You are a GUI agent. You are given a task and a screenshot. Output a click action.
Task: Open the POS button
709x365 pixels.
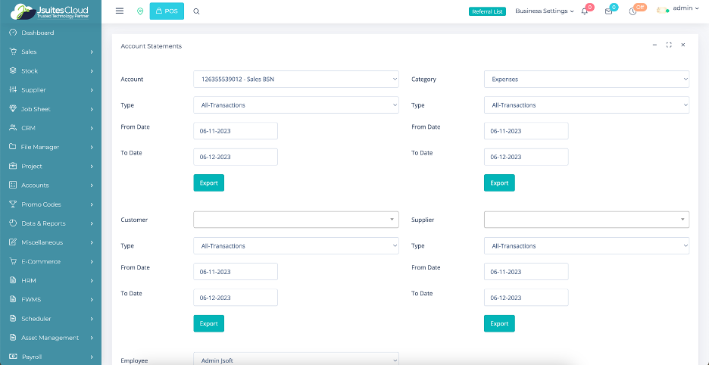pos(167,11)
